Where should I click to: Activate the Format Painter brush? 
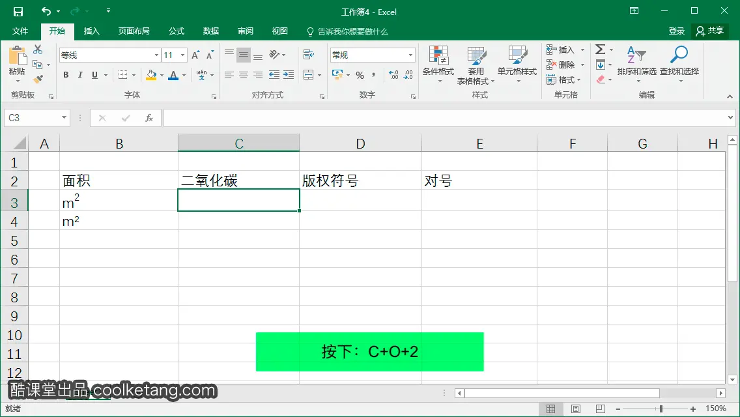pos(38,79)
